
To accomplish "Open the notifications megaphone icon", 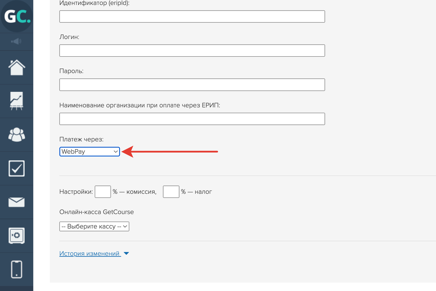I will click(16, 42).
